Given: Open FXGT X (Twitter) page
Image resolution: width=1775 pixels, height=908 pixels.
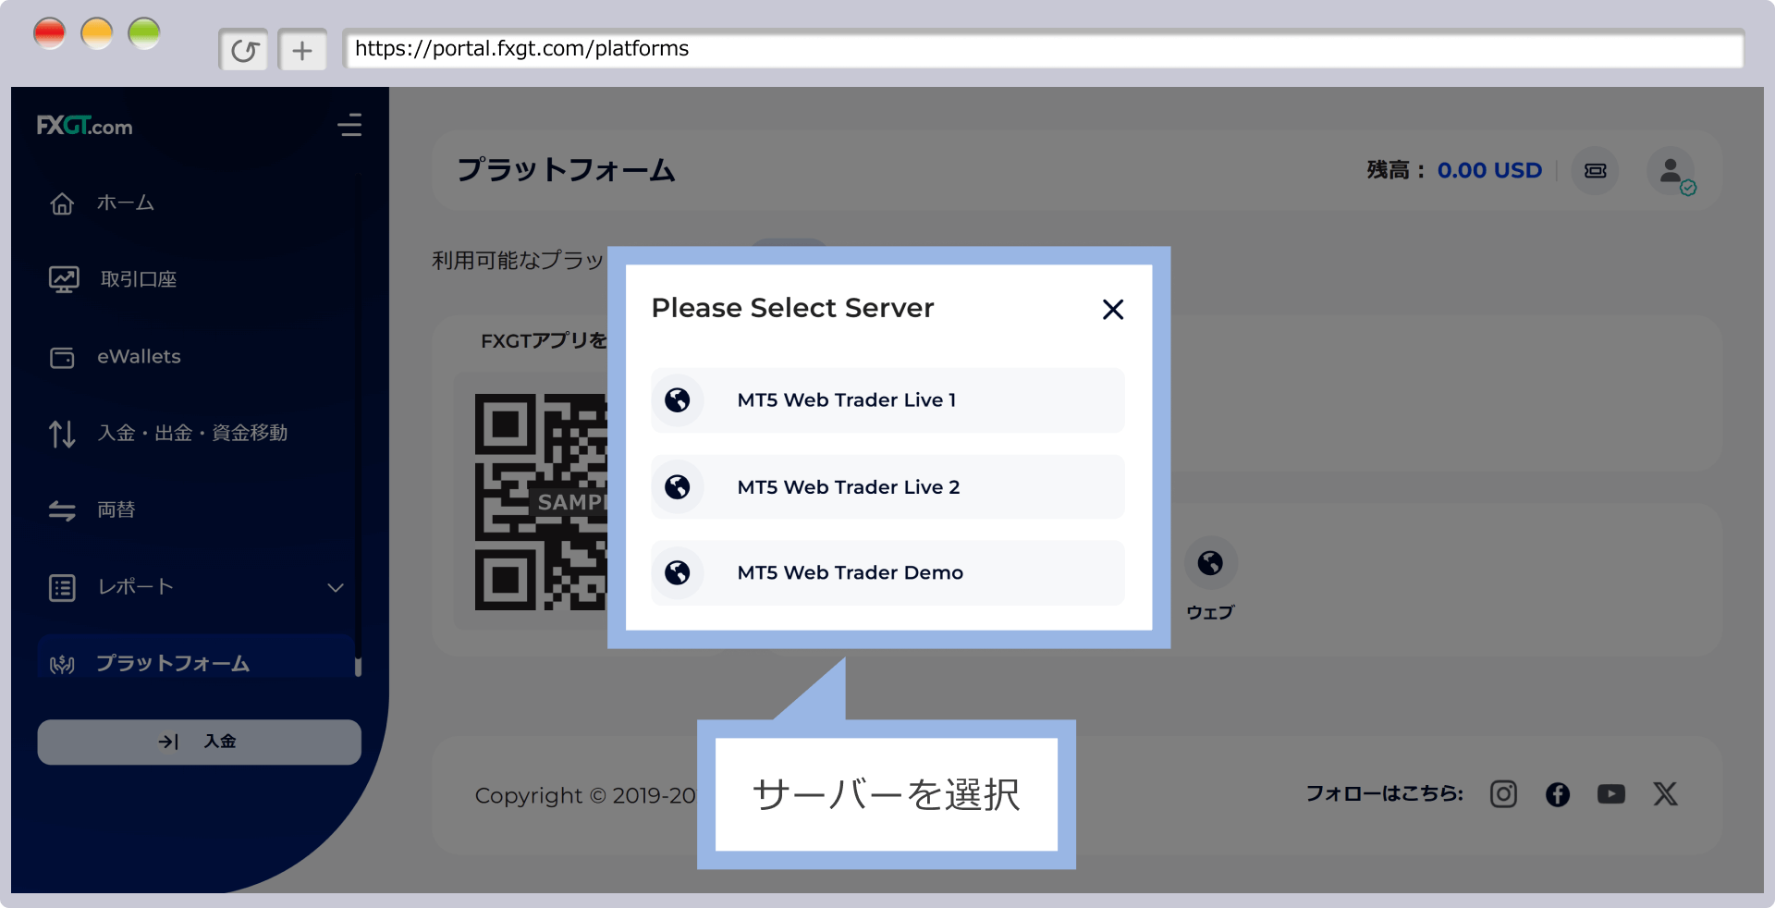Looking at the screenshot, I should pos(1665,794).
